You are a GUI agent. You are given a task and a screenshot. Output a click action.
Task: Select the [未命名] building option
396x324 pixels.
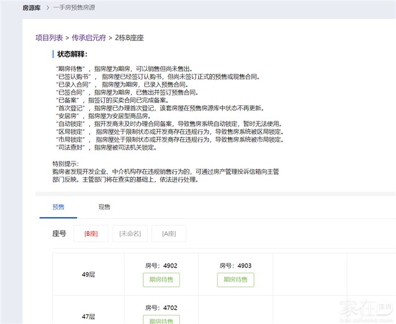(x=130, y=233)
